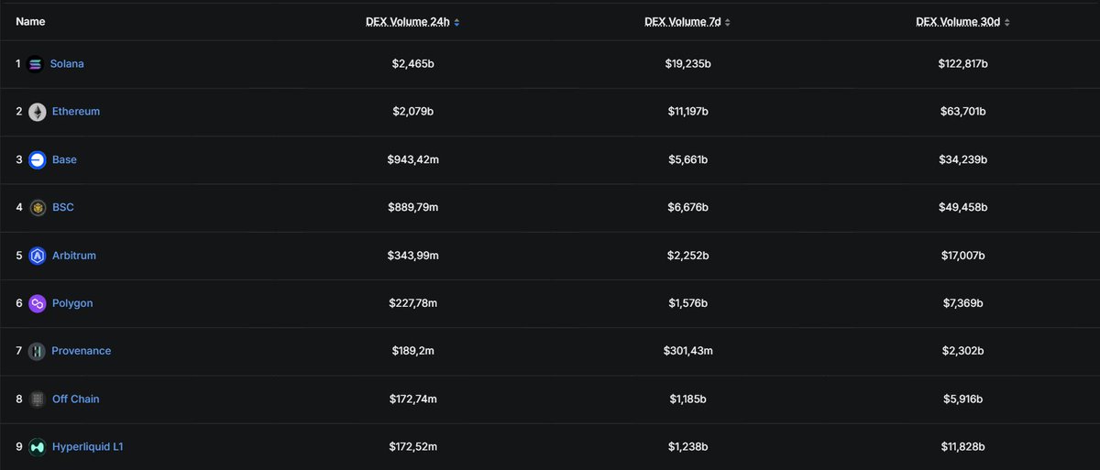Click the Arbitrum chain logo icon

pyautogui.click(x=37, y=256)
